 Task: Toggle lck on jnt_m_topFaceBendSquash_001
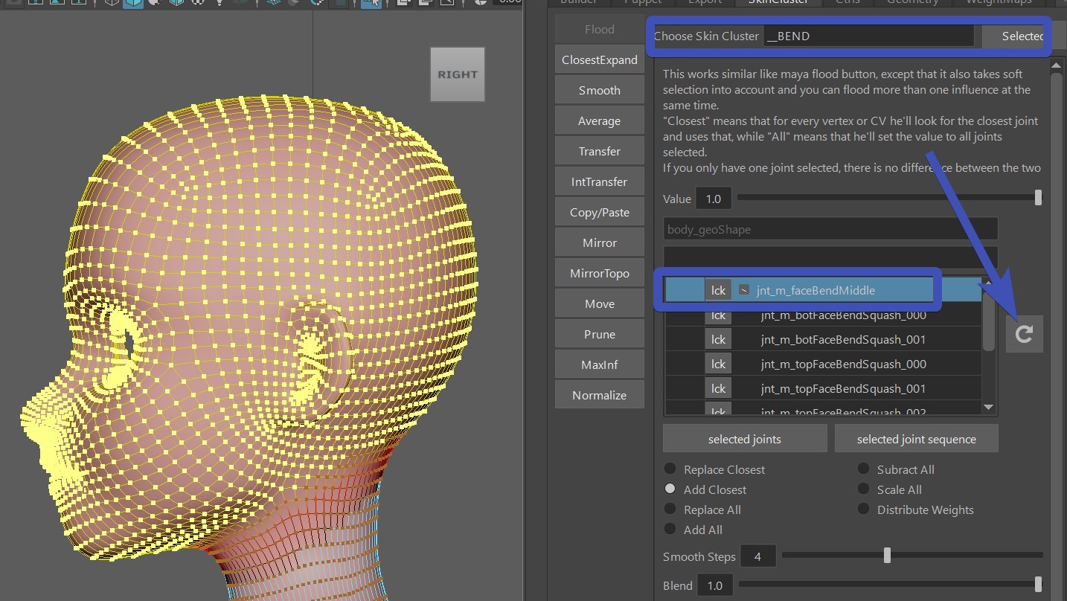[718, 388]
